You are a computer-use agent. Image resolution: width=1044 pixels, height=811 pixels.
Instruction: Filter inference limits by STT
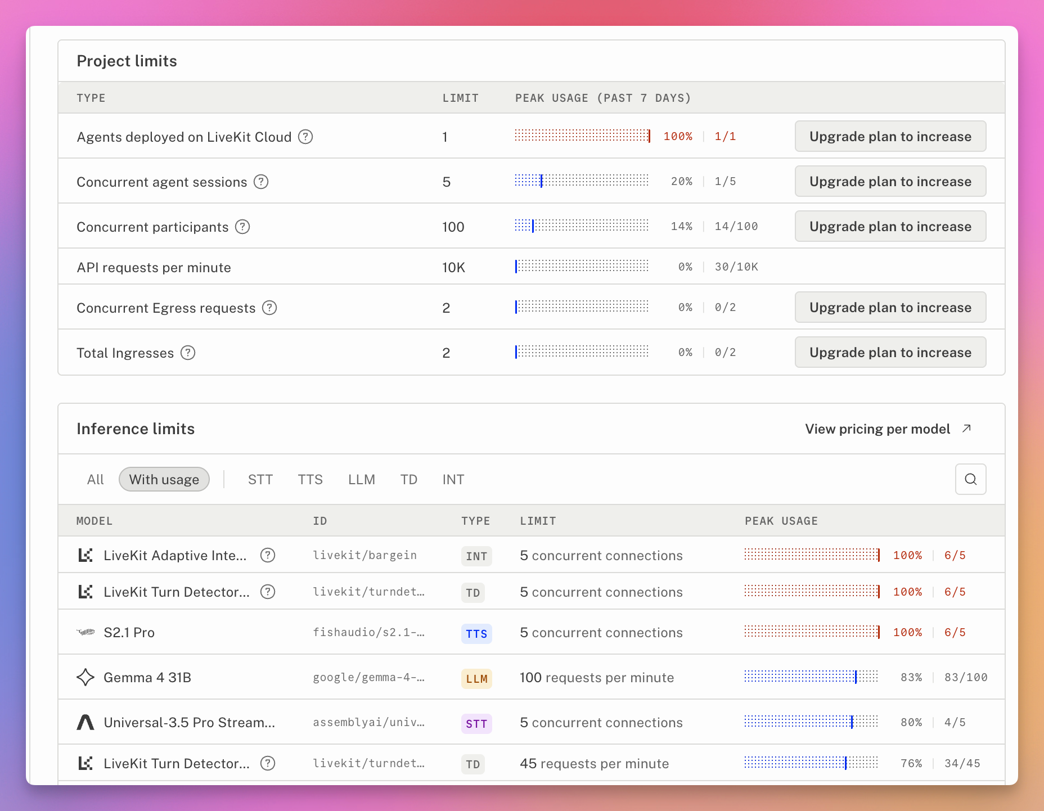(260, 479)
